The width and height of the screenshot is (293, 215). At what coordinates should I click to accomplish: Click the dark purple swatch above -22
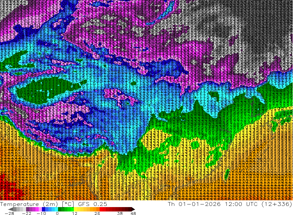(x=28, y=209)
